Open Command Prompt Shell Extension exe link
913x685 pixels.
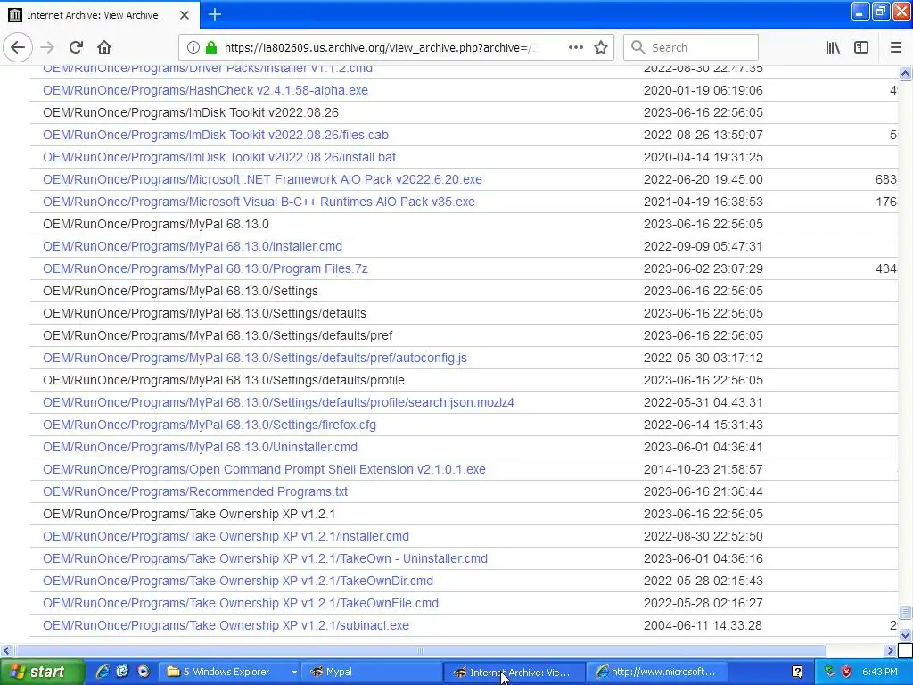point(264,469)
